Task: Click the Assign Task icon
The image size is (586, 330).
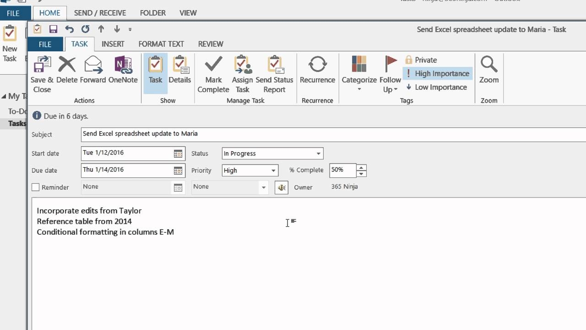Action: 242,73
